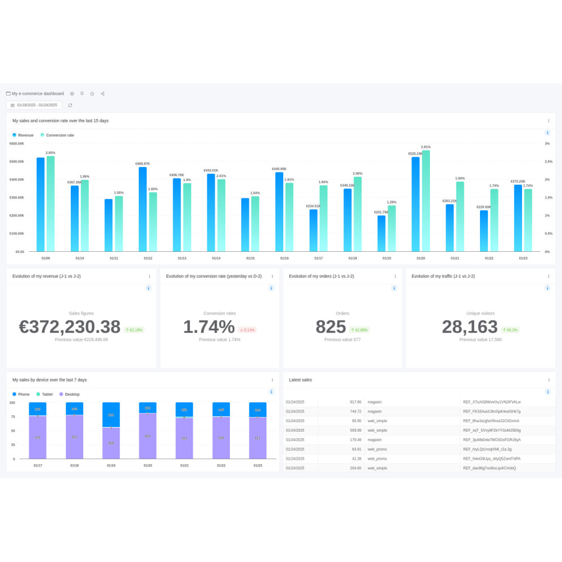The width and height of the screenshot is (562, 562).
Task: Click the info icon on Unique visitors widget
Action: point(547,288)
